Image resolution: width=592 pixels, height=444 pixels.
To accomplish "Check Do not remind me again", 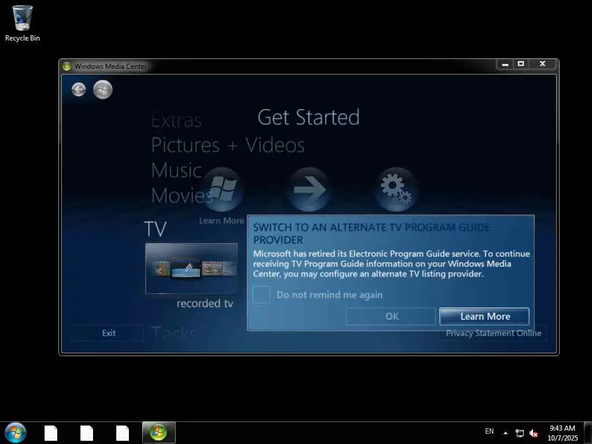I will pyautogui.click(x=262, y=294).
